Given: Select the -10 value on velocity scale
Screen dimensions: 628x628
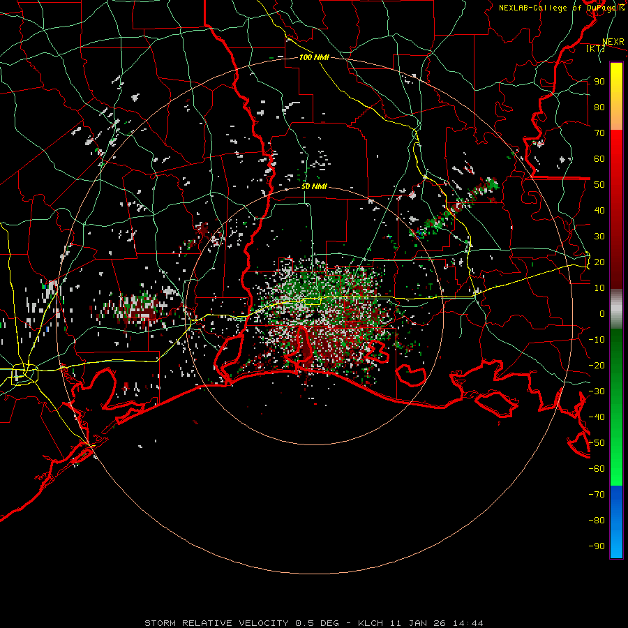Looking at the screenshot, I should pyautogui.click(x=597, y=340).
